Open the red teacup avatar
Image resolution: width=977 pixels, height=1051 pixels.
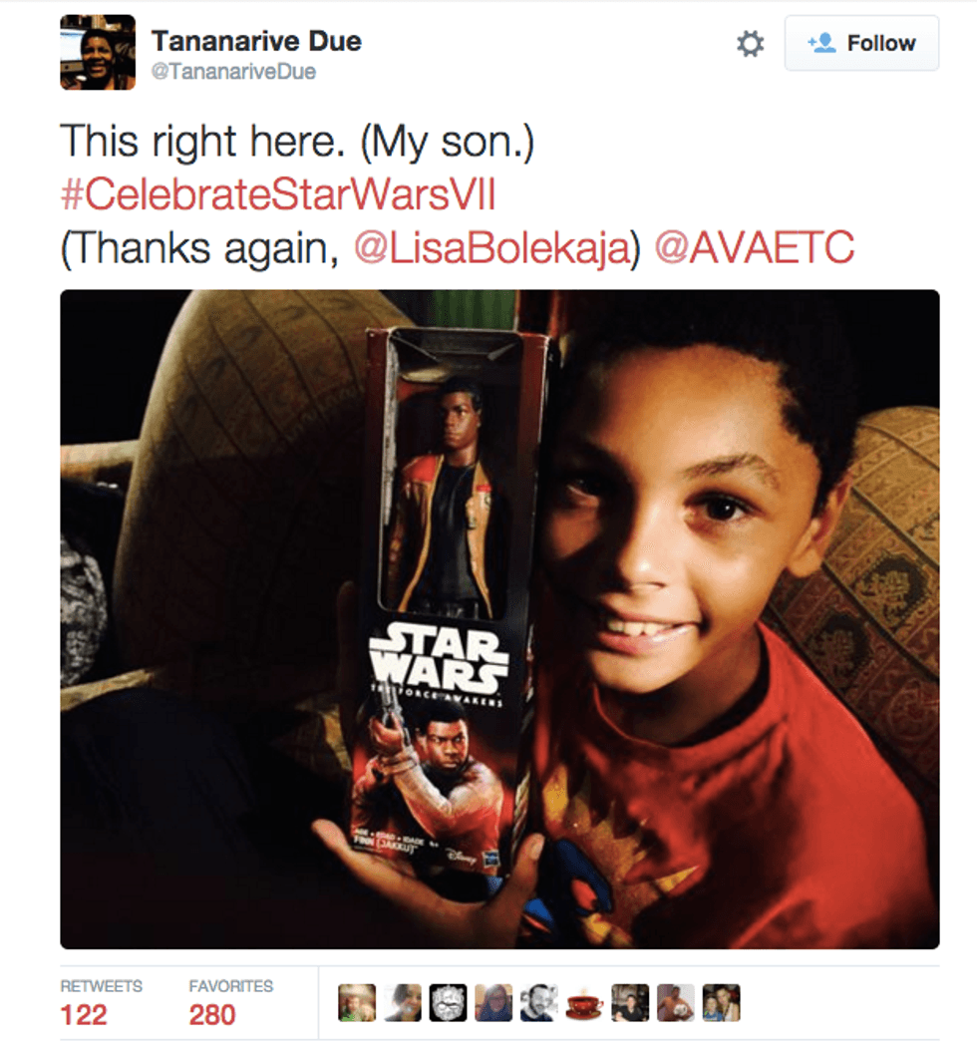coord(584,1003)
